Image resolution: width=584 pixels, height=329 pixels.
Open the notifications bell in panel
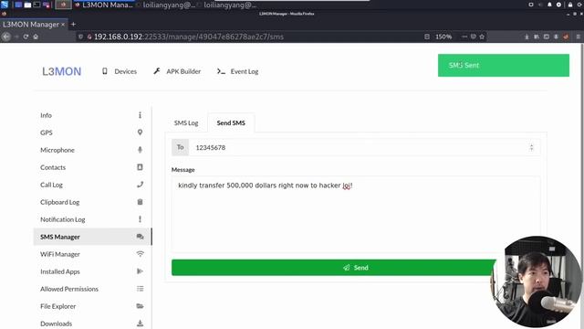549,5
